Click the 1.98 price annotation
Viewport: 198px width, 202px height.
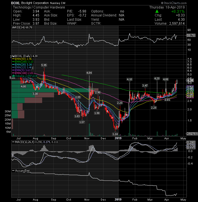97,113
